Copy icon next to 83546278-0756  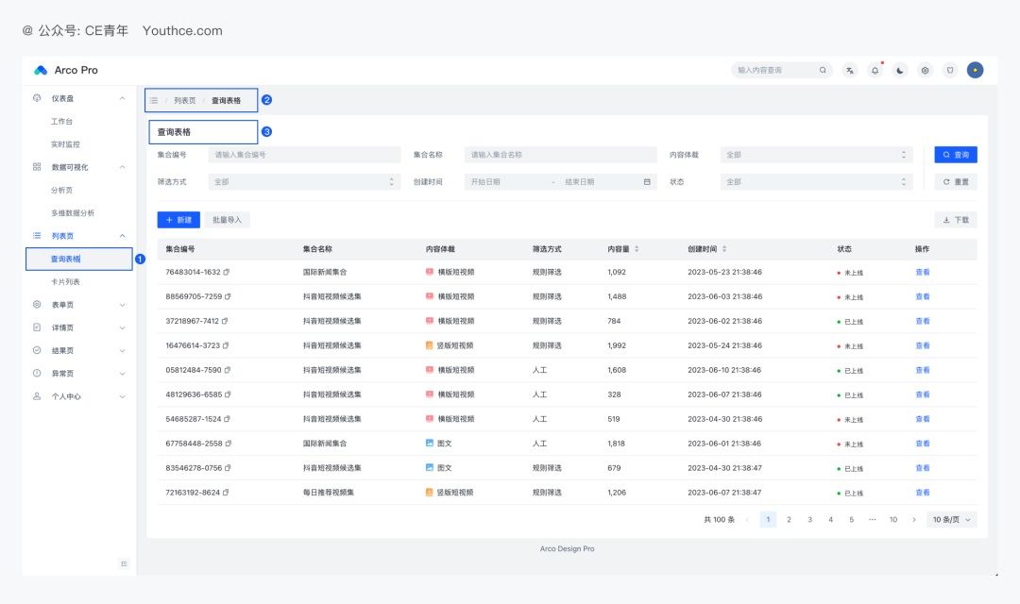228,468
